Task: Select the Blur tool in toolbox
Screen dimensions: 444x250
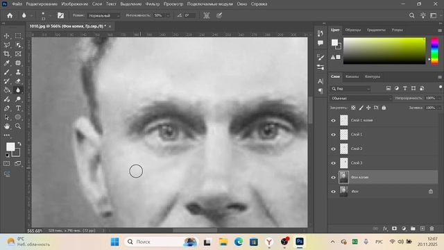Action: click(x=18, y=90)
